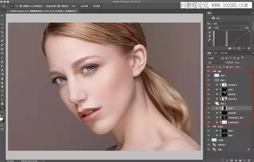Viewport: 254px width, 162px height.
Task: Hide the 背景 layer with its eye icon
Action: coord(209,150)
